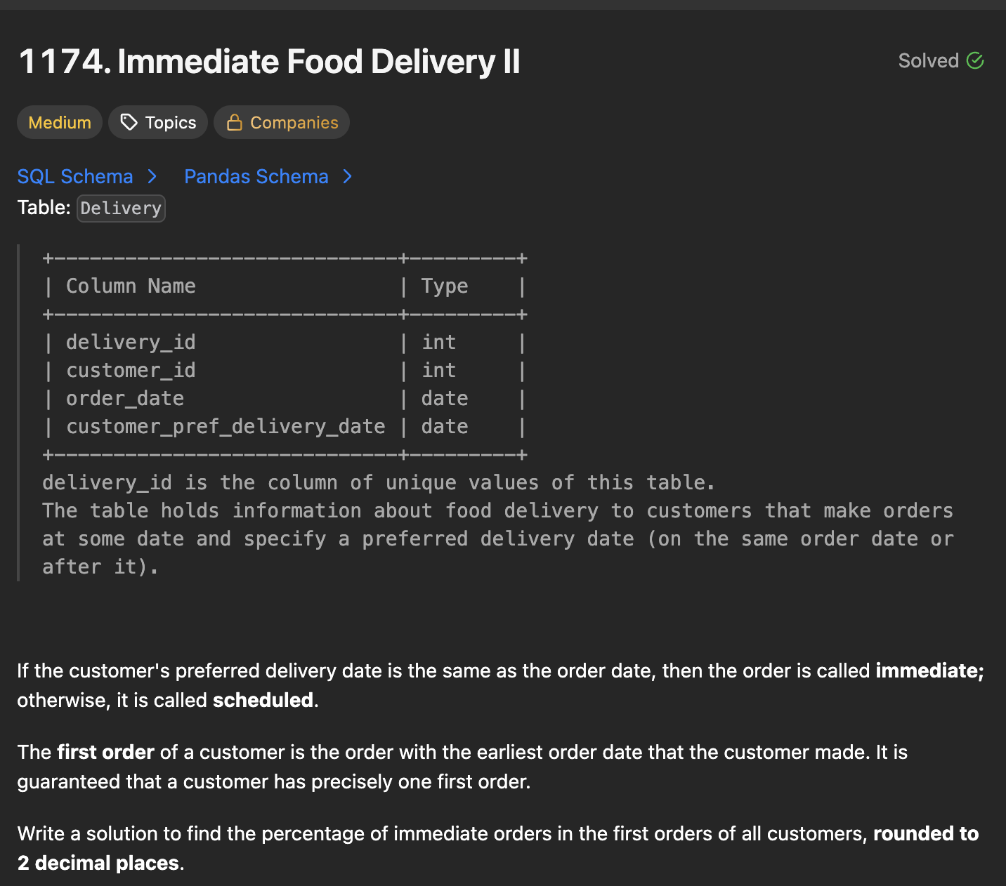The height and width of the screenshot is (886, 1006).
Task: Click the tag icon beside Topics
Action: [129, 122]
